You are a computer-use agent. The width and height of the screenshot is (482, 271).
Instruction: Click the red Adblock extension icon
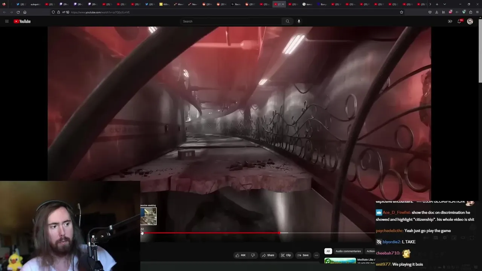coord(450,12)
